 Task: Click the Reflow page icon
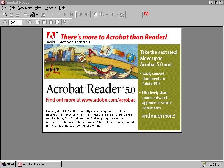click(57, 22)
